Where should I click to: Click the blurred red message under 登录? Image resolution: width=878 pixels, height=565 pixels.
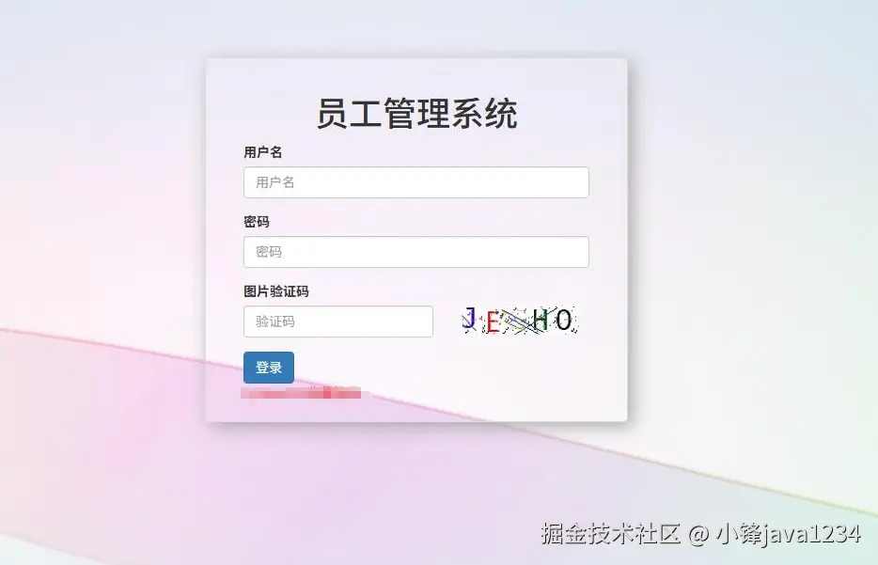[301, 393]
